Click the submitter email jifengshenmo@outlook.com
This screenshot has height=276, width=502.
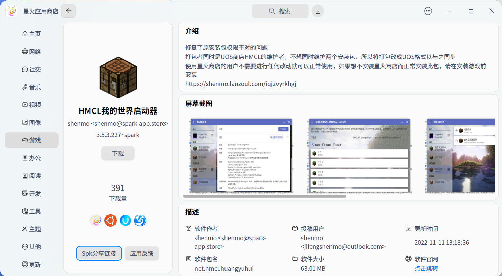click(x=343, y=246)
